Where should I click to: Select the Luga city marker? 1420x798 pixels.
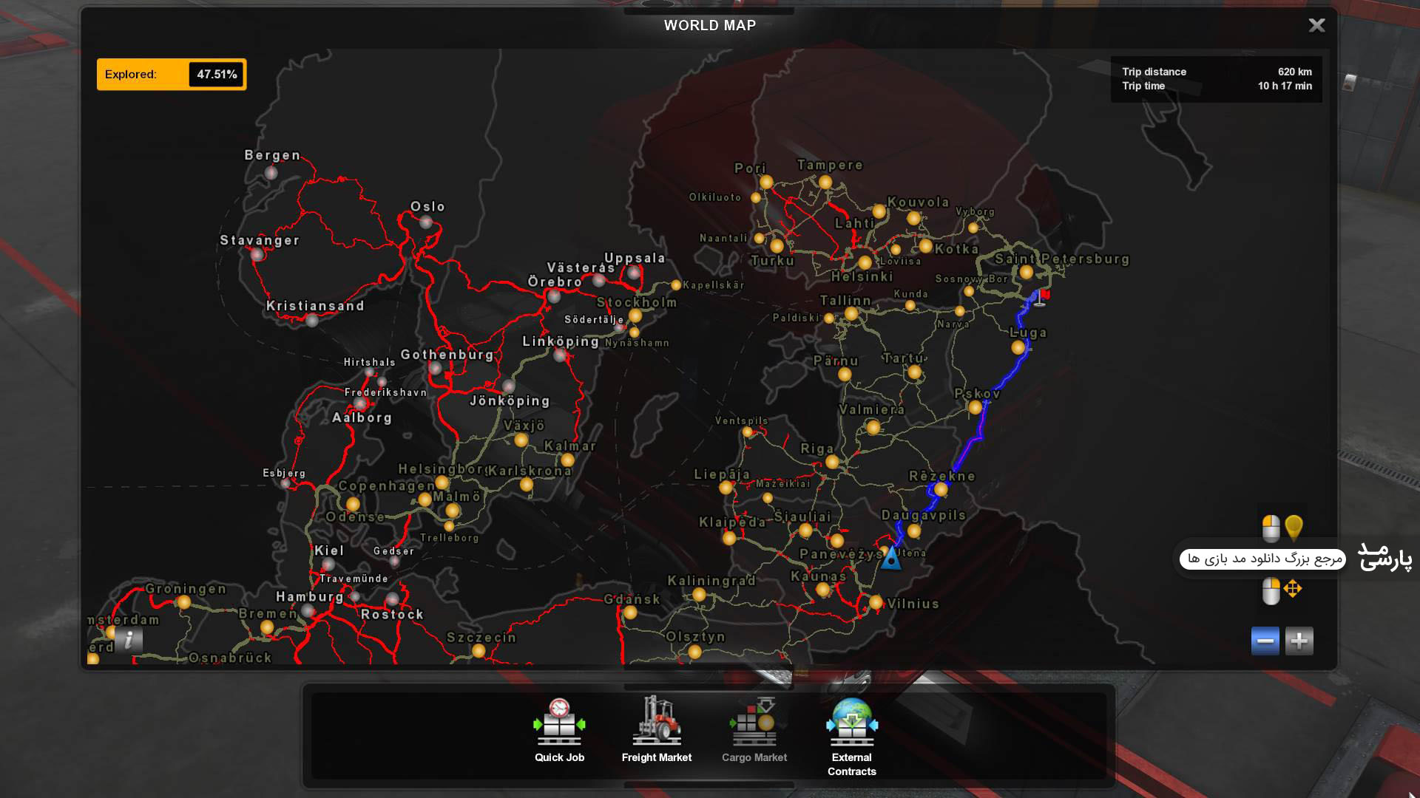(x=1018, y=347)
